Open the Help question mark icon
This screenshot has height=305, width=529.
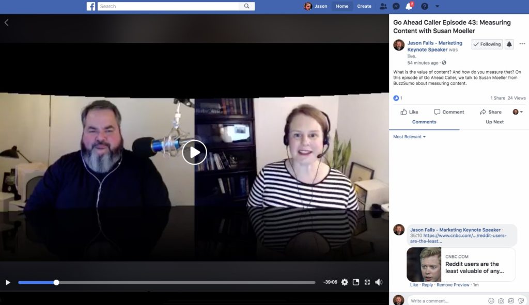425,6
